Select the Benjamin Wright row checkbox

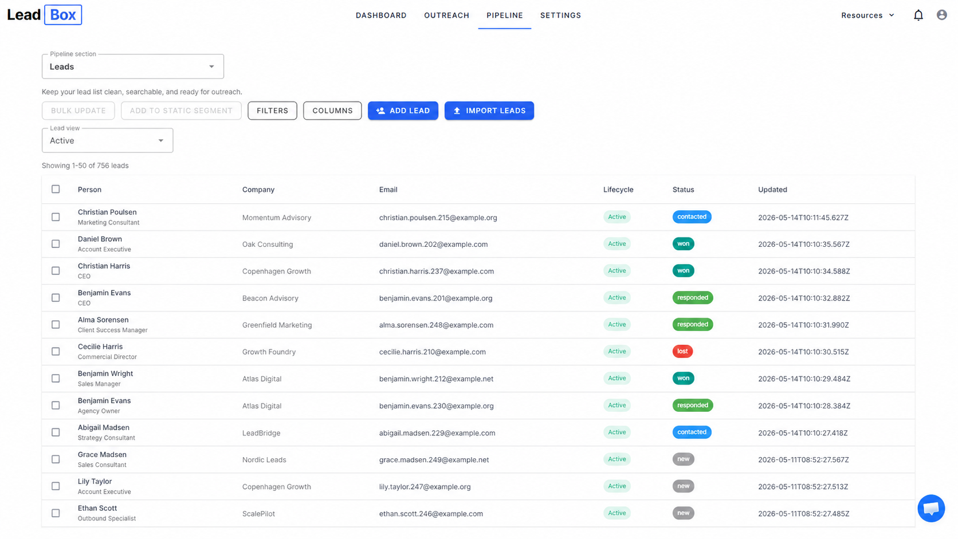click(x=56, y=379)
